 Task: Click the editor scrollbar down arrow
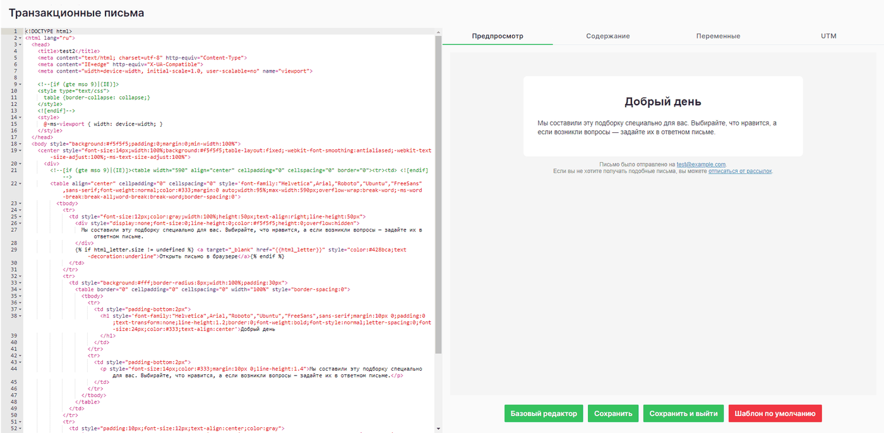438,429
